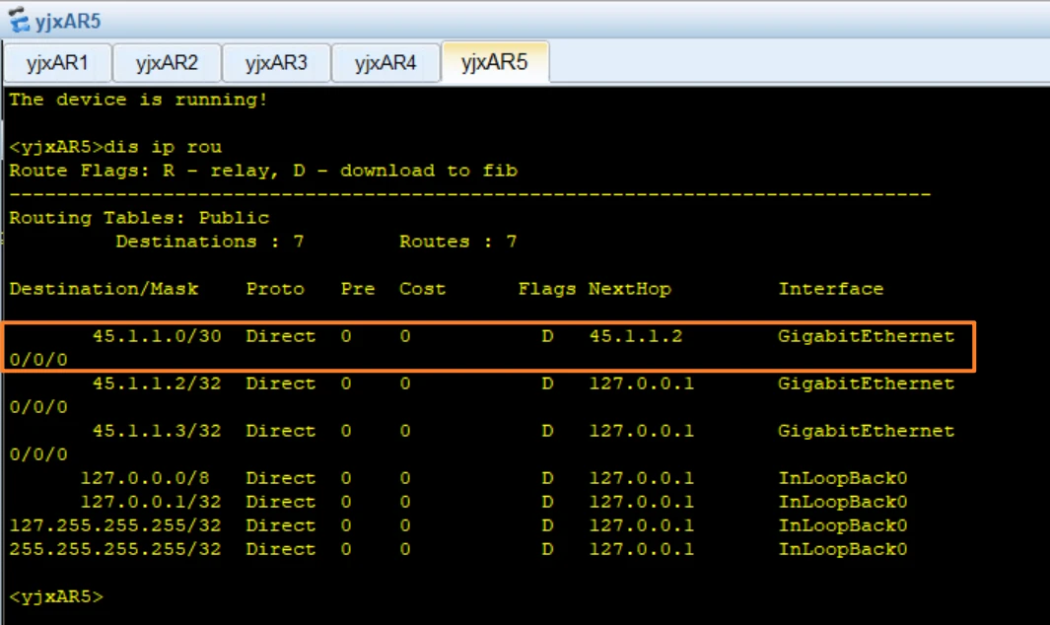This screenshot has width=1050, height=625.
Task: Switch to the yjxAR1 tab
Action: pos(57,63)
